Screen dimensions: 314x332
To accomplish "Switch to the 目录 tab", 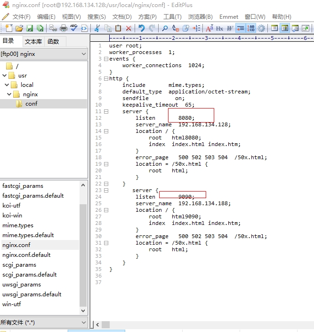I will click(x=8, y=41).
